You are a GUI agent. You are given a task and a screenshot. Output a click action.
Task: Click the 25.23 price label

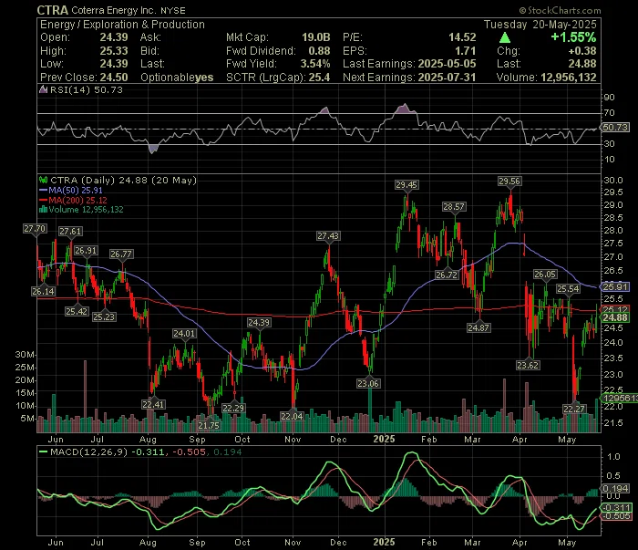(104, 317)
